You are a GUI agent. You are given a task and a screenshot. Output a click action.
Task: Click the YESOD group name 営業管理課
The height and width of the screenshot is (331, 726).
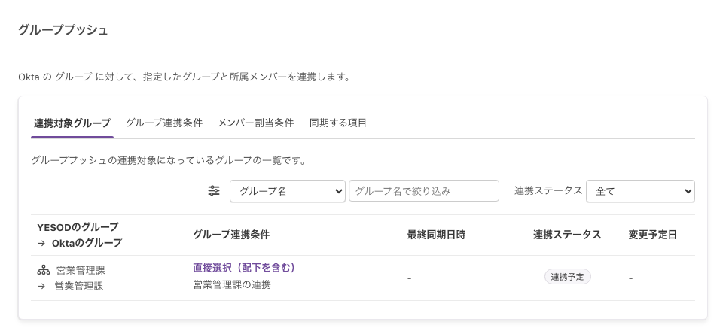(81, 270)
